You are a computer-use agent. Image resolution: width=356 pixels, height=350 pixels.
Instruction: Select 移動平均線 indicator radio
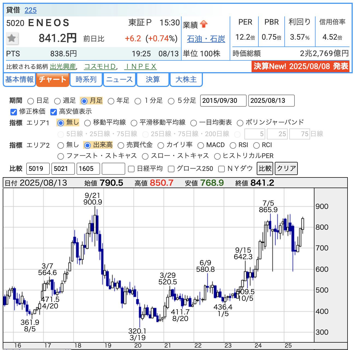pos(87,123)
